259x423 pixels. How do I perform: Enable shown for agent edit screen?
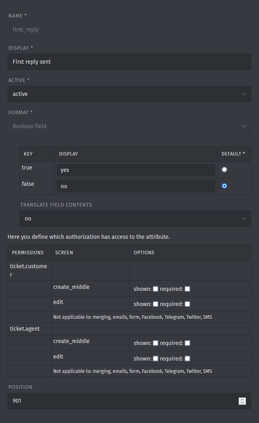(x=156, y=359)
